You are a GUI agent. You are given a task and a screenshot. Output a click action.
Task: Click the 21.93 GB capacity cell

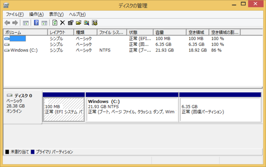click(x=164, y=50)
